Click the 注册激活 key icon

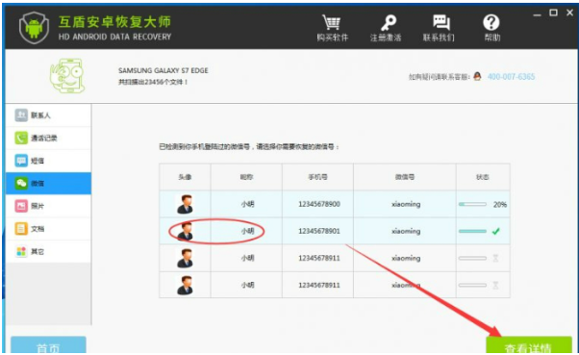(x=389, y=23)
